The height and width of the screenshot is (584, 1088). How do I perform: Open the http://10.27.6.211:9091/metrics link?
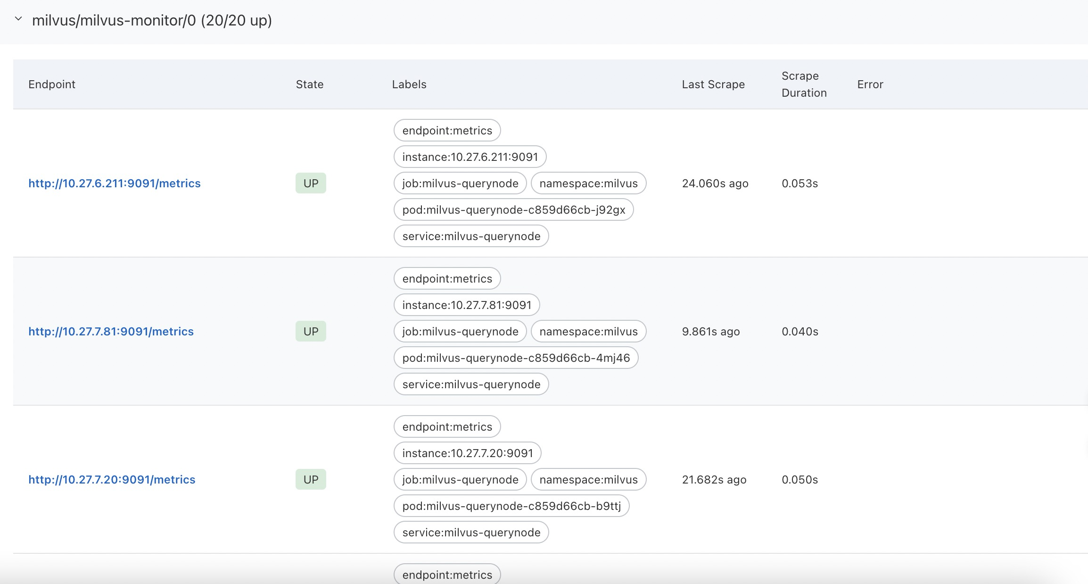pos(115,184)
